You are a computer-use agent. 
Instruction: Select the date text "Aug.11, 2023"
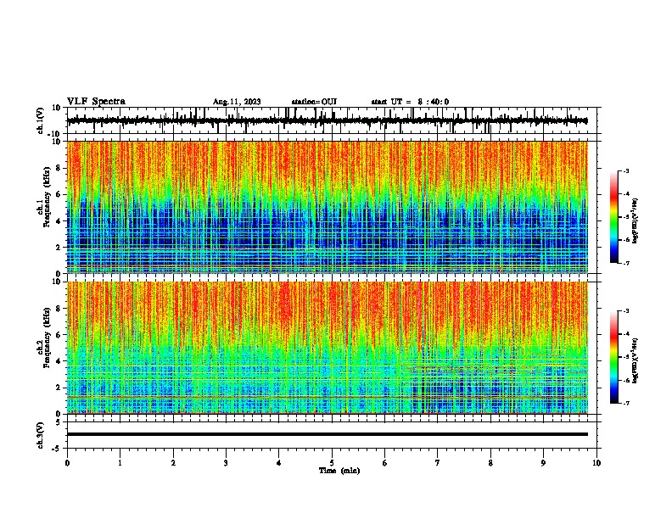coord(237,102)
